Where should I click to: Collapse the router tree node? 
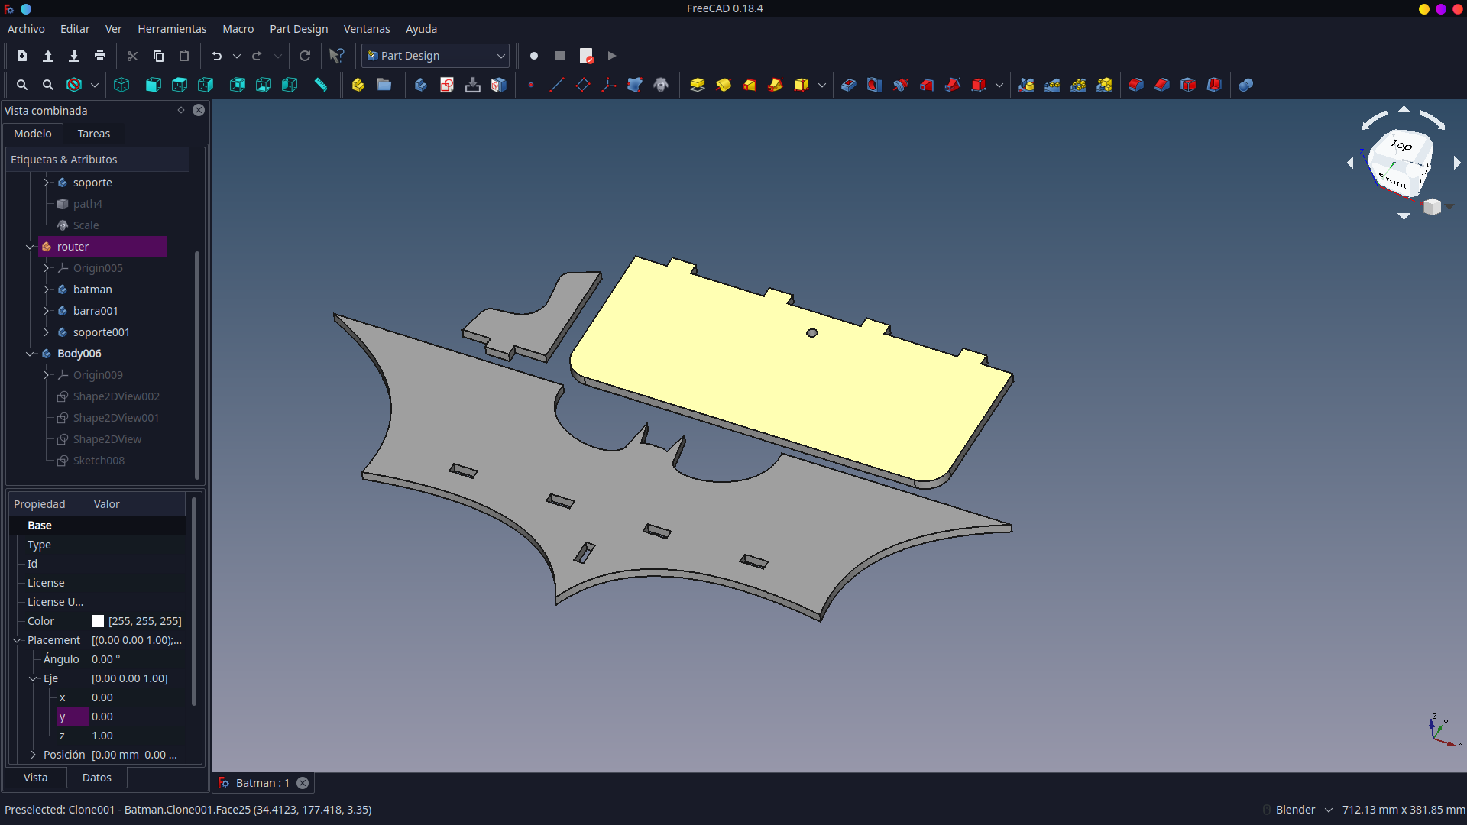(x=31, y=247)
